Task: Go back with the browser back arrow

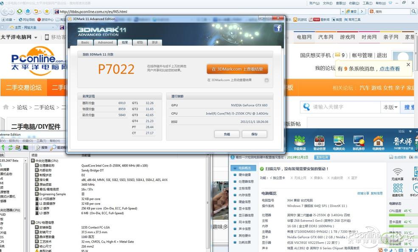Action: (x=5, y=11)
